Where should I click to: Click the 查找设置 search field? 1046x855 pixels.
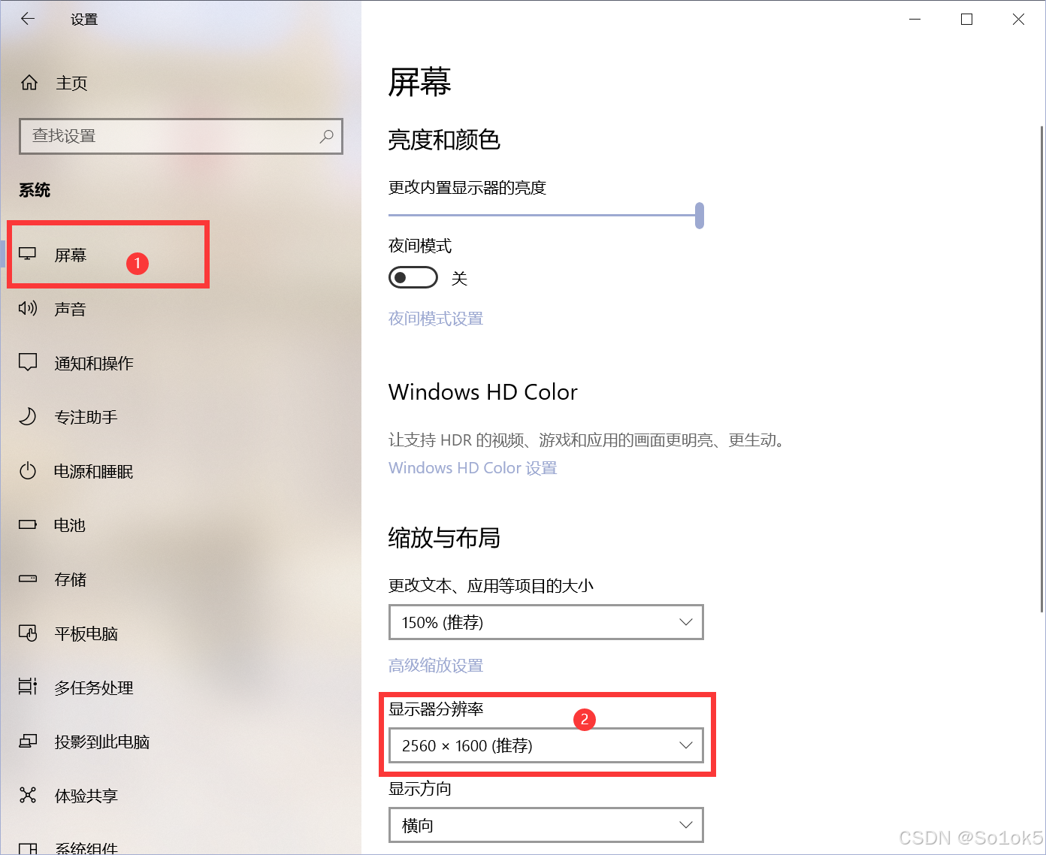click(181, 136)
